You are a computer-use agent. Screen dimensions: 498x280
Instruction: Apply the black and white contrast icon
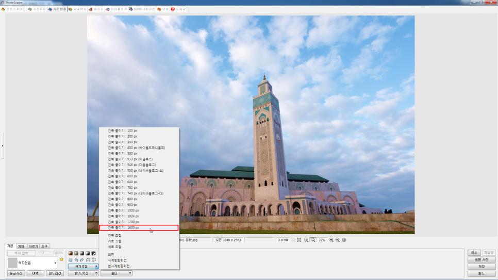[94, 253]
